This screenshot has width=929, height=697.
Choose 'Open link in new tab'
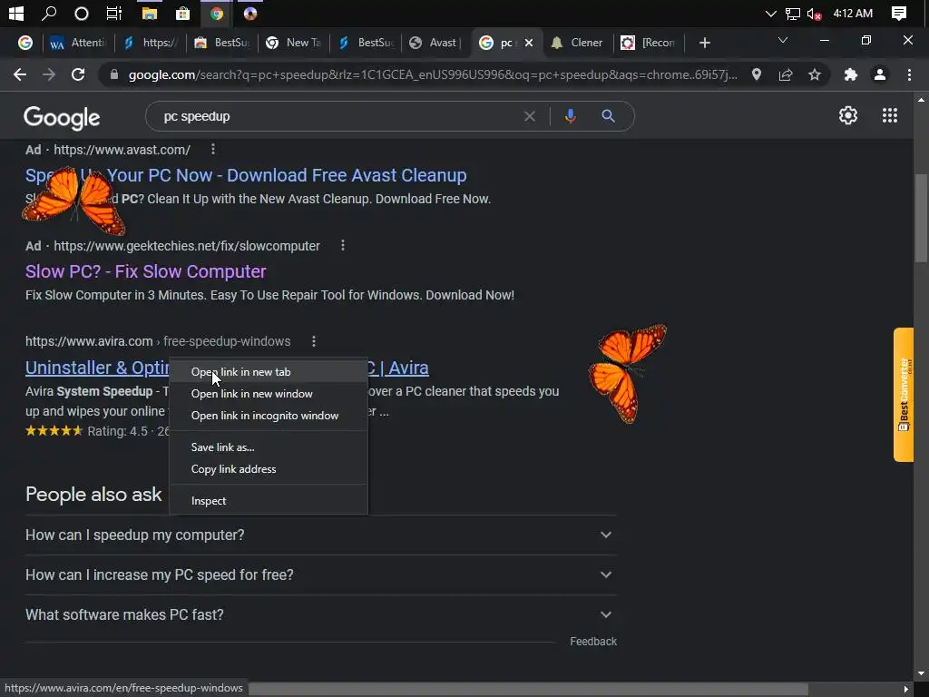pos(269,372)
